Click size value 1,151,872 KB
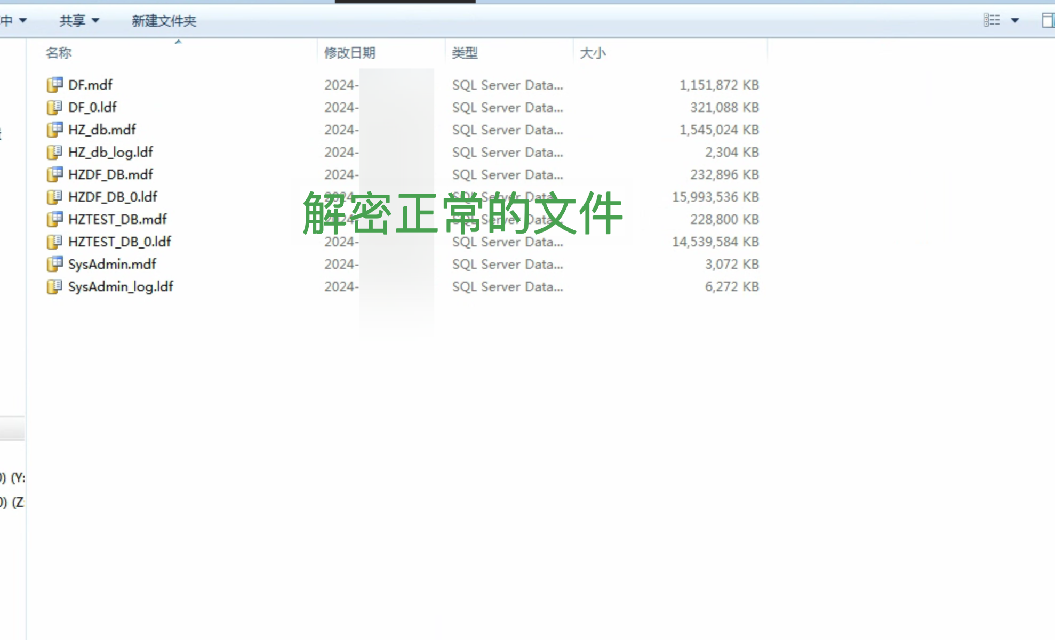 (719, 85)
